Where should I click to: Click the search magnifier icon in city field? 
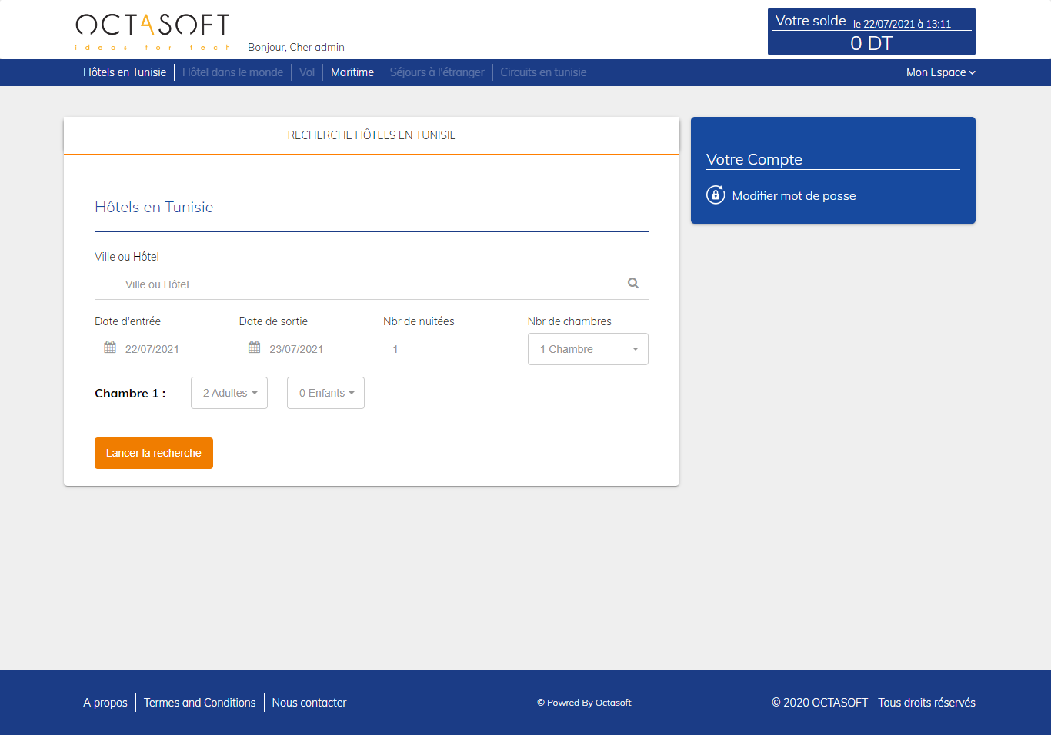(633, 283)
